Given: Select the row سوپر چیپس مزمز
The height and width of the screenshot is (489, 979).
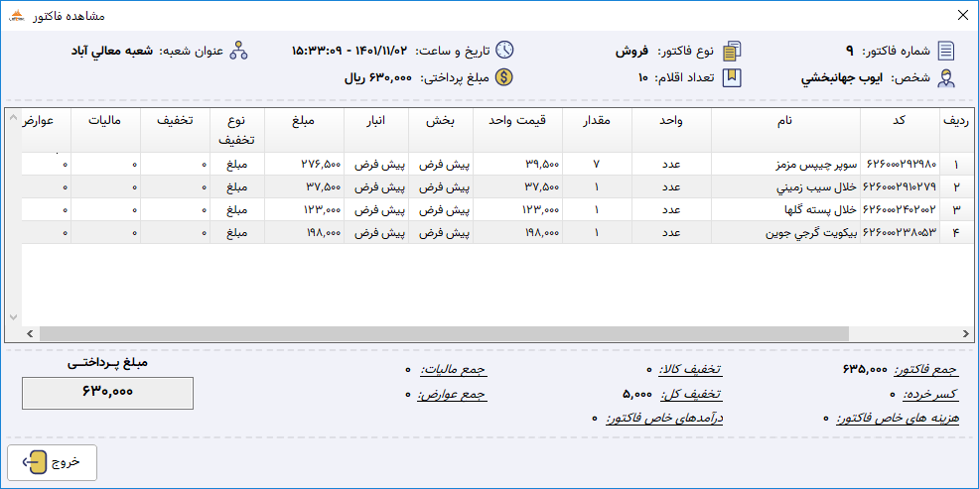Looking at the screenshot, I should 497,164.
